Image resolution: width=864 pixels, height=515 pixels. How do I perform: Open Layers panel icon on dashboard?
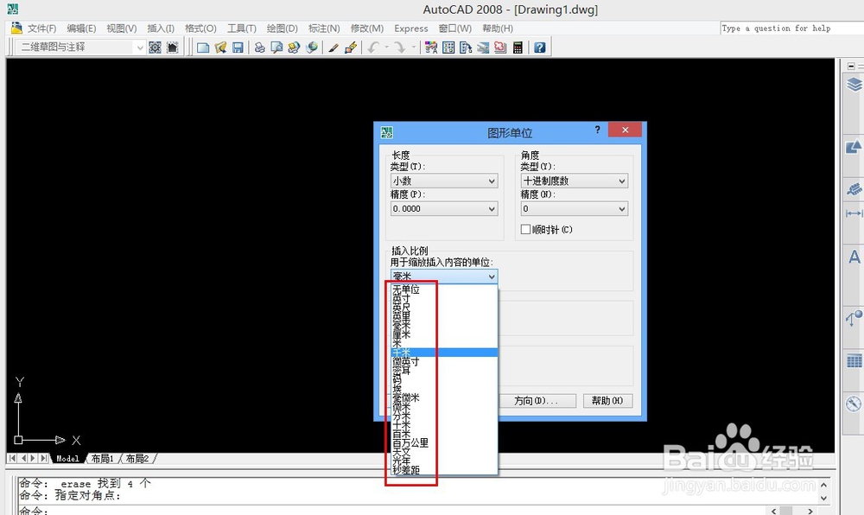(x=854, y=85)
